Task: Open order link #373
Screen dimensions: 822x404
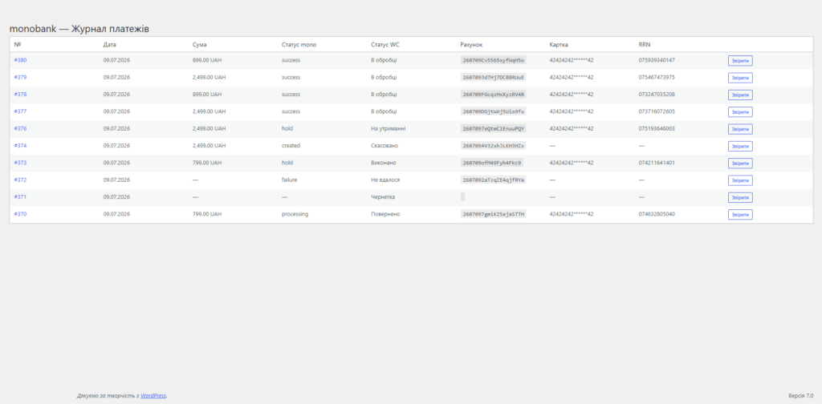Action: (20, 163)
